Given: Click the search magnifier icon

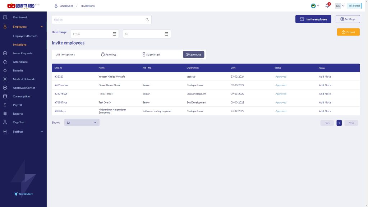Looking at the screenshot, I should coord(147,19).
